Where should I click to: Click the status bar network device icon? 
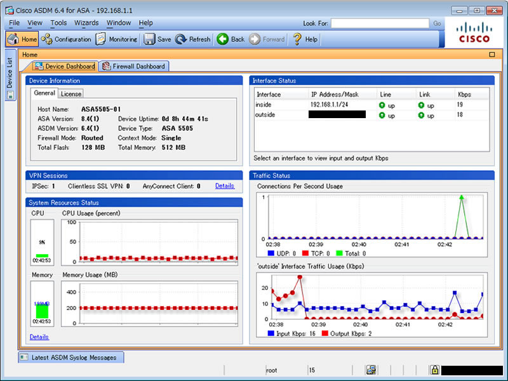[371, 370]
